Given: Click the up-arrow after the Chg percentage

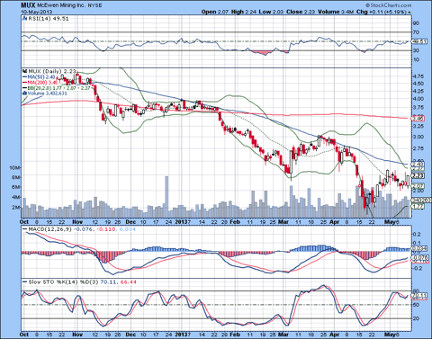Looking at the screenshot, I should click(409, 13).
